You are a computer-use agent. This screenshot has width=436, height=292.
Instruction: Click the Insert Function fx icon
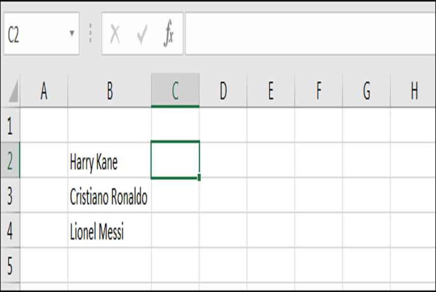[169, 34]
